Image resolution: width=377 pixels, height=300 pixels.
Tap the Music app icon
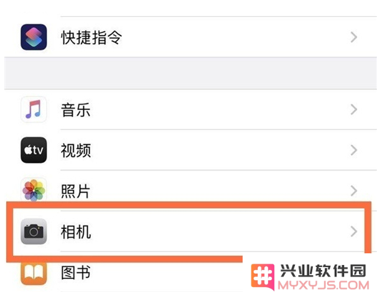(34, 110)
